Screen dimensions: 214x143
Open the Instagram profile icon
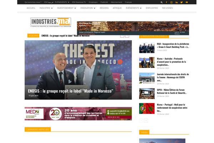click(172, 3)
